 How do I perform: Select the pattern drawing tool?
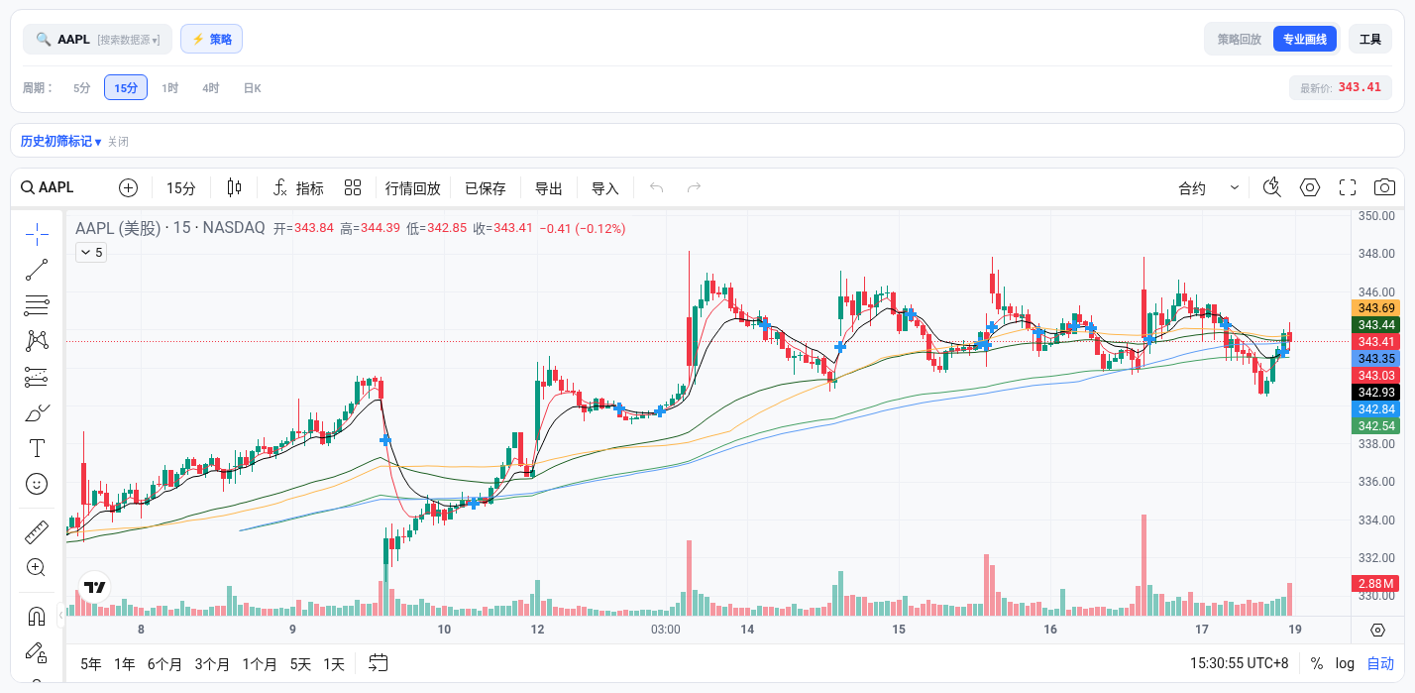tap(37, 341)
